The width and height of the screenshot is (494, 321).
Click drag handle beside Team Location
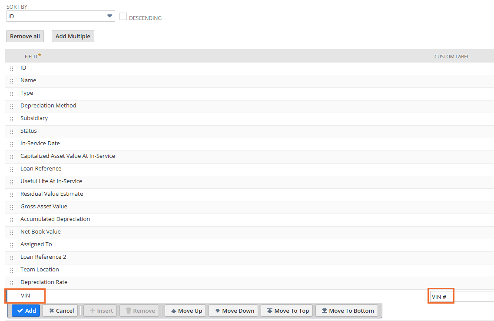[x=12, y=271]
